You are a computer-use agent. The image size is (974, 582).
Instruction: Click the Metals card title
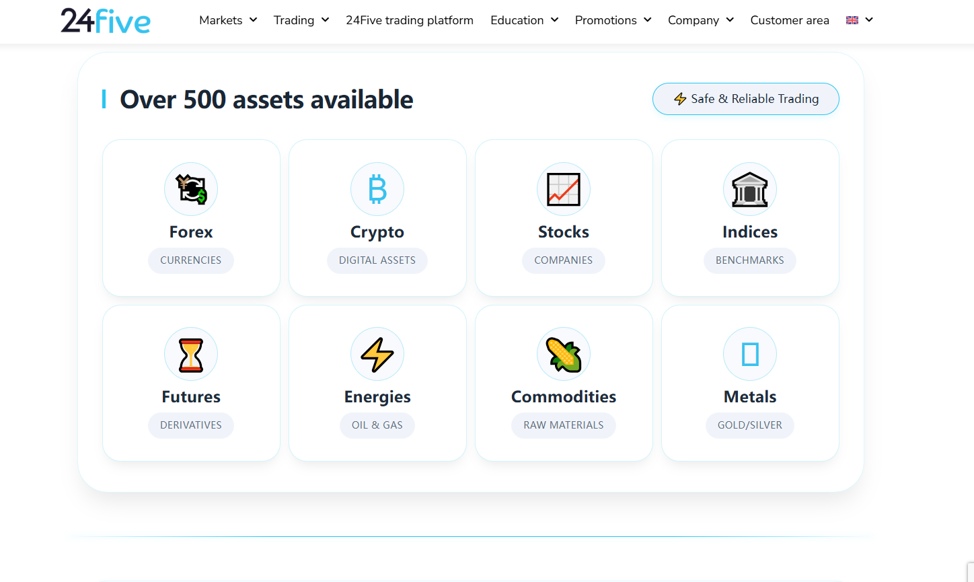pyautogui.click(x=750, y=397)
